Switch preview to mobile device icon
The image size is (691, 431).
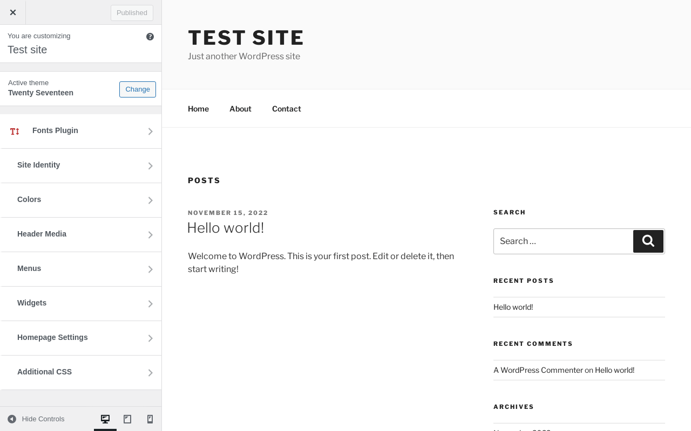150,419
